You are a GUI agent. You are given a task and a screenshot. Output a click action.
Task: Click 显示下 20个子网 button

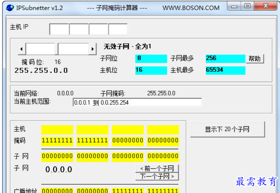(227, 129)
